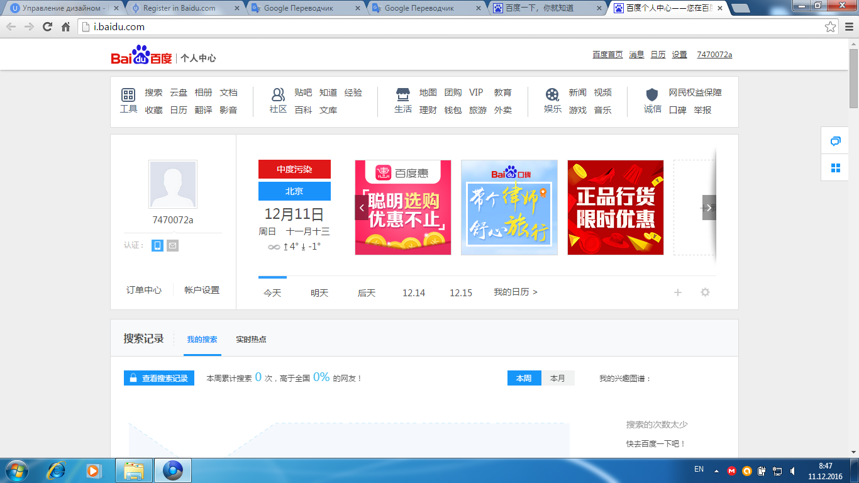Click browser forward arrow
This screenshot has width=859, height=483.
[x=29, y=27]
